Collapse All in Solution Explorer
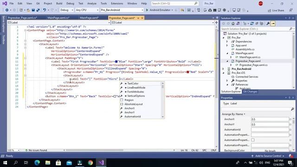 coord(257,24)
